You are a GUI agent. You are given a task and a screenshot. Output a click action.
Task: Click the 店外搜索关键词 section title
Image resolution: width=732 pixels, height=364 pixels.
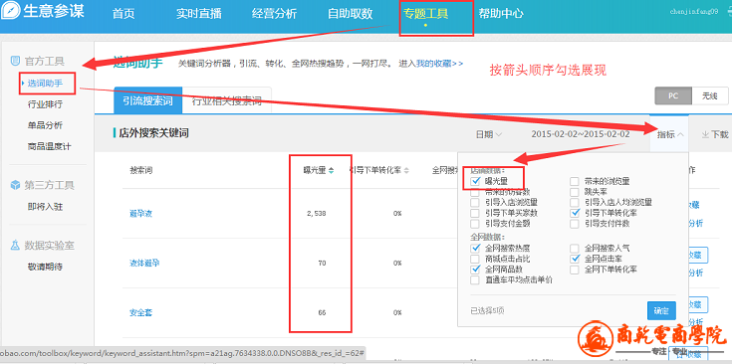[x=153, y=133]
